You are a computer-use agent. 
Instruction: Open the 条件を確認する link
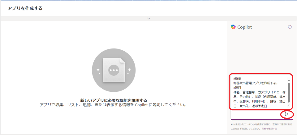(269, 129)
